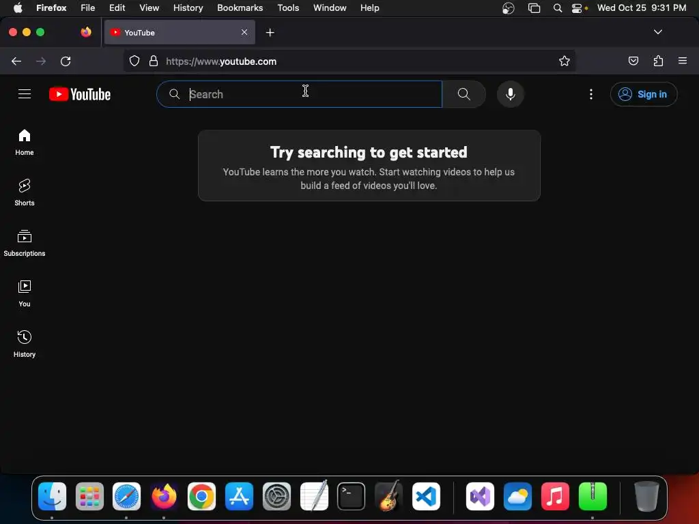Image resolution: width=699 pixels, height=524 pixels.
Task: Focus the YouTube Search field
Action: click(x=299, y=94)
